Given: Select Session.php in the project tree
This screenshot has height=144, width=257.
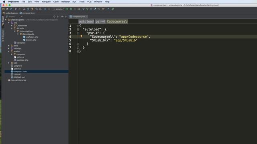Looking at the screenshot, I should (30, 40).
